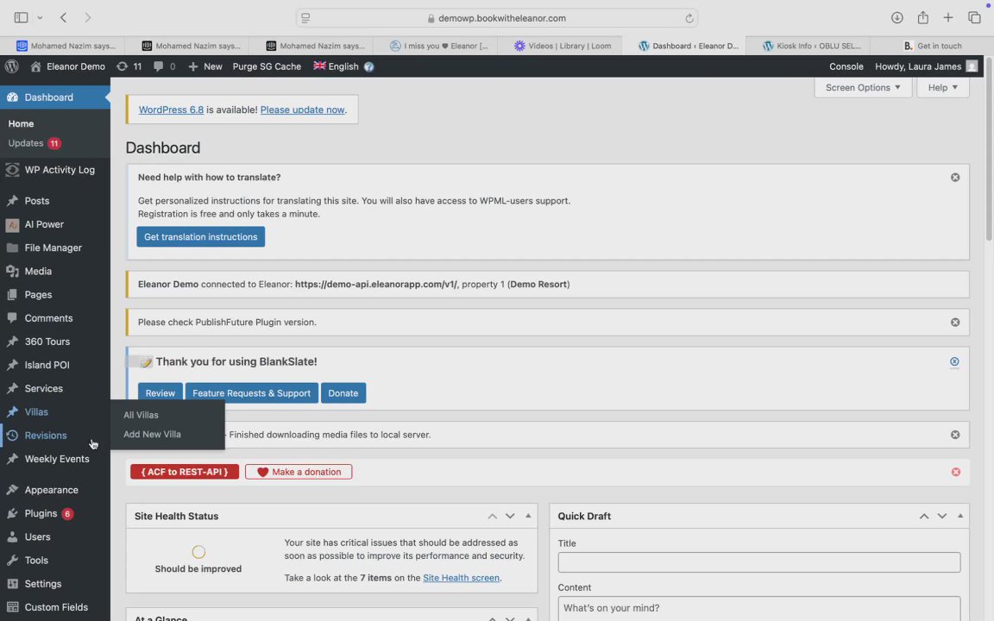Open the 360 Tours menu
Screen dimensions: 994x621
[x=55, y=342]
